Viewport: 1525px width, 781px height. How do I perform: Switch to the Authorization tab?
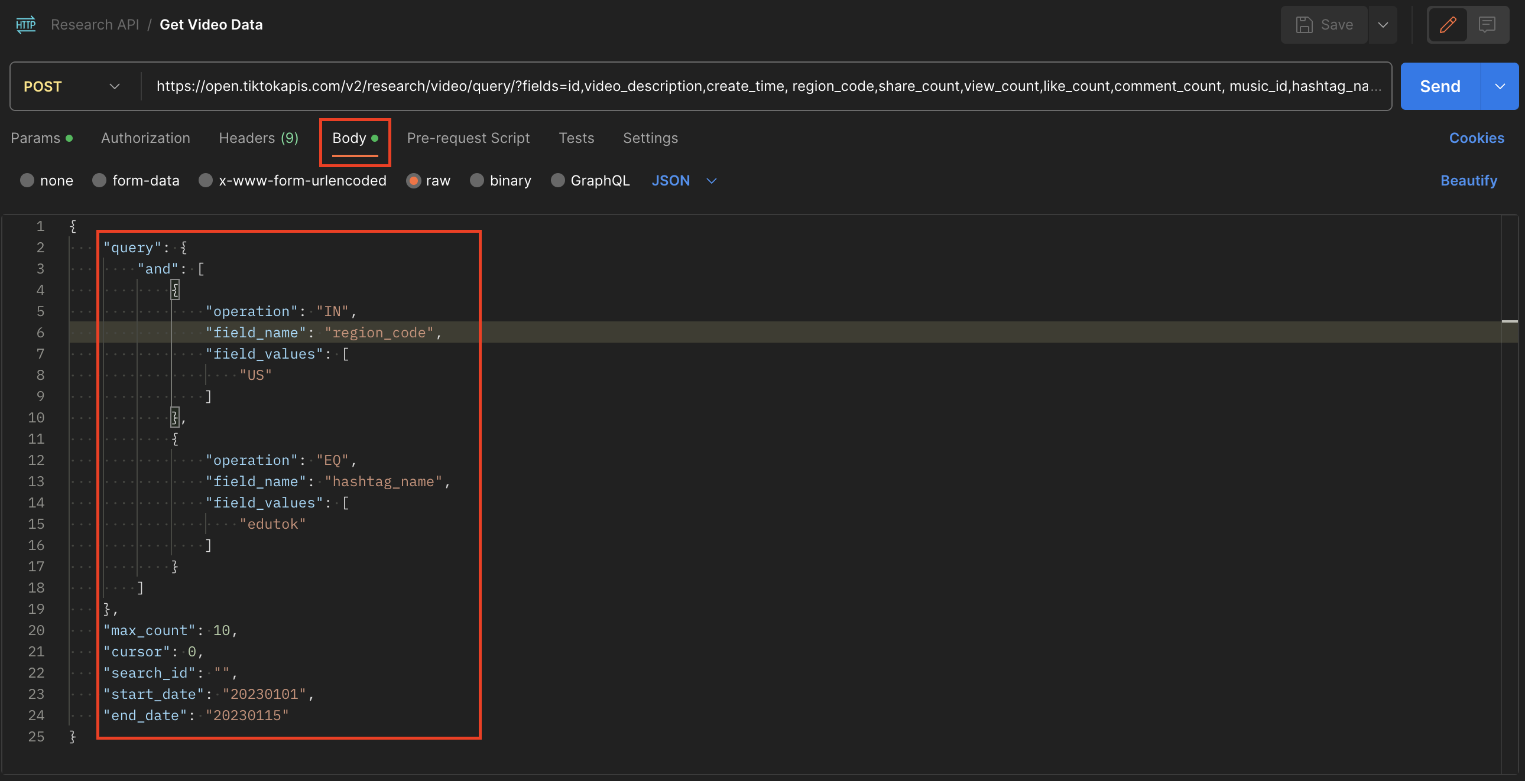click(x=145, y=138)
